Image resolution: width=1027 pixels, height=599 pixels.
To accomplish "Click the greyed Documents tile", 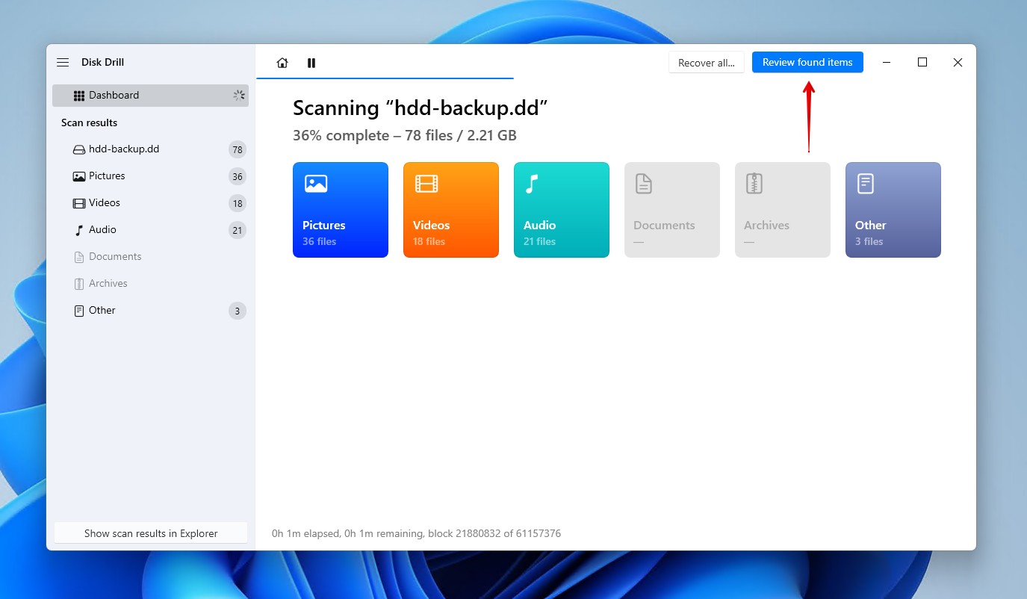I will click(672, 210).
